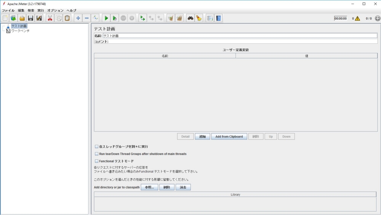The image size is (381, 215).
Task: Enable 各スレッドグループを別々に実行 checkbox
Action: point(96,147)
